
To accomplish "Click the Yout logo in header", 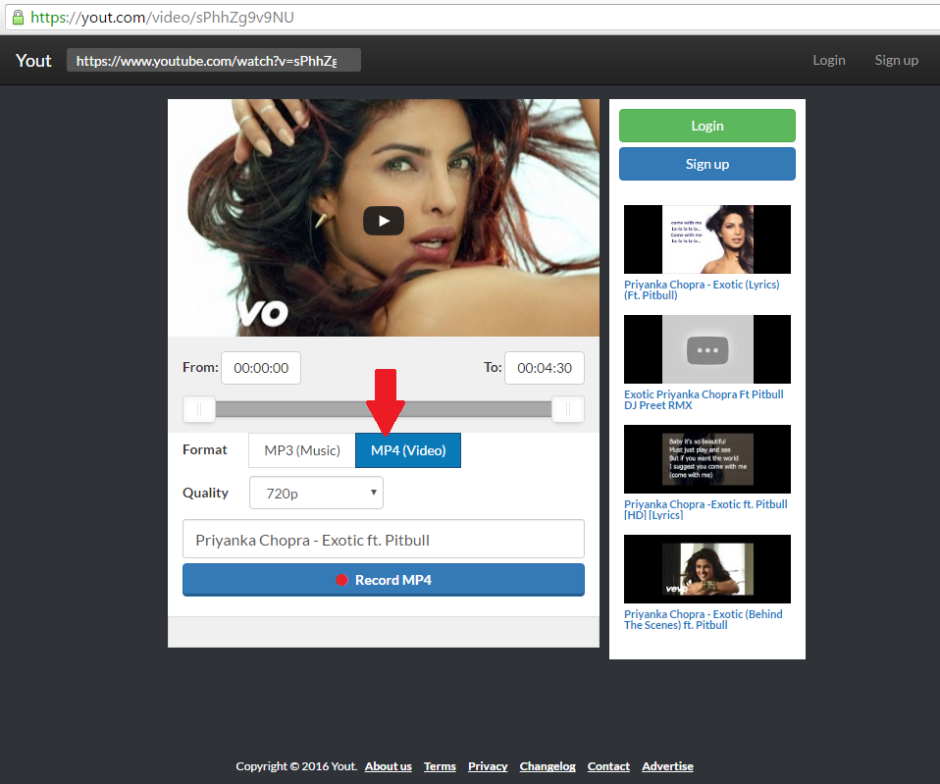I will pyautogui.click(x=33, y=60).
